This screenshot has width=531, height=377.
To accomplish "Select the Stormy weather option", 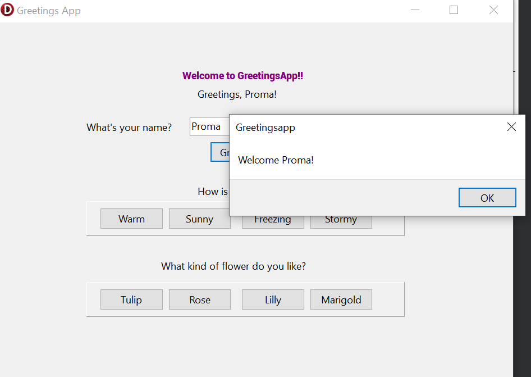I will point(341,219).
